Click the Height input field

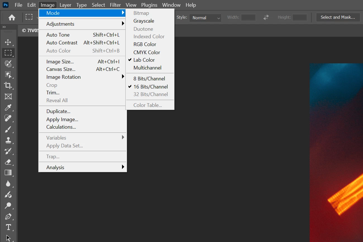click(300, 17)
